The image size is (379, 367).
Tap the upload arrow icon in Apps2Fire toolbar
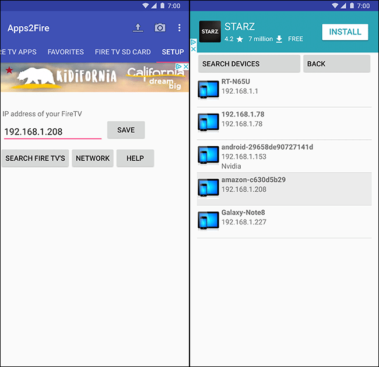tap(138, 28)
